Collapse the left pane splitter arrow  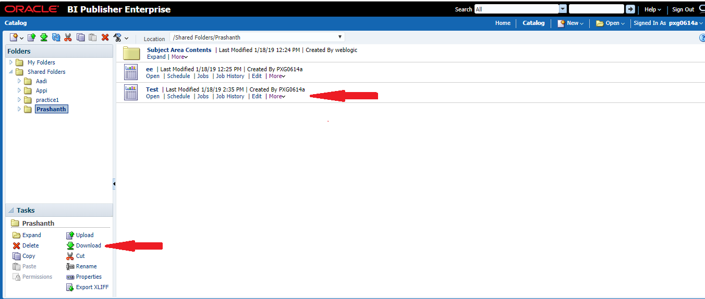(x=114, y=184)
